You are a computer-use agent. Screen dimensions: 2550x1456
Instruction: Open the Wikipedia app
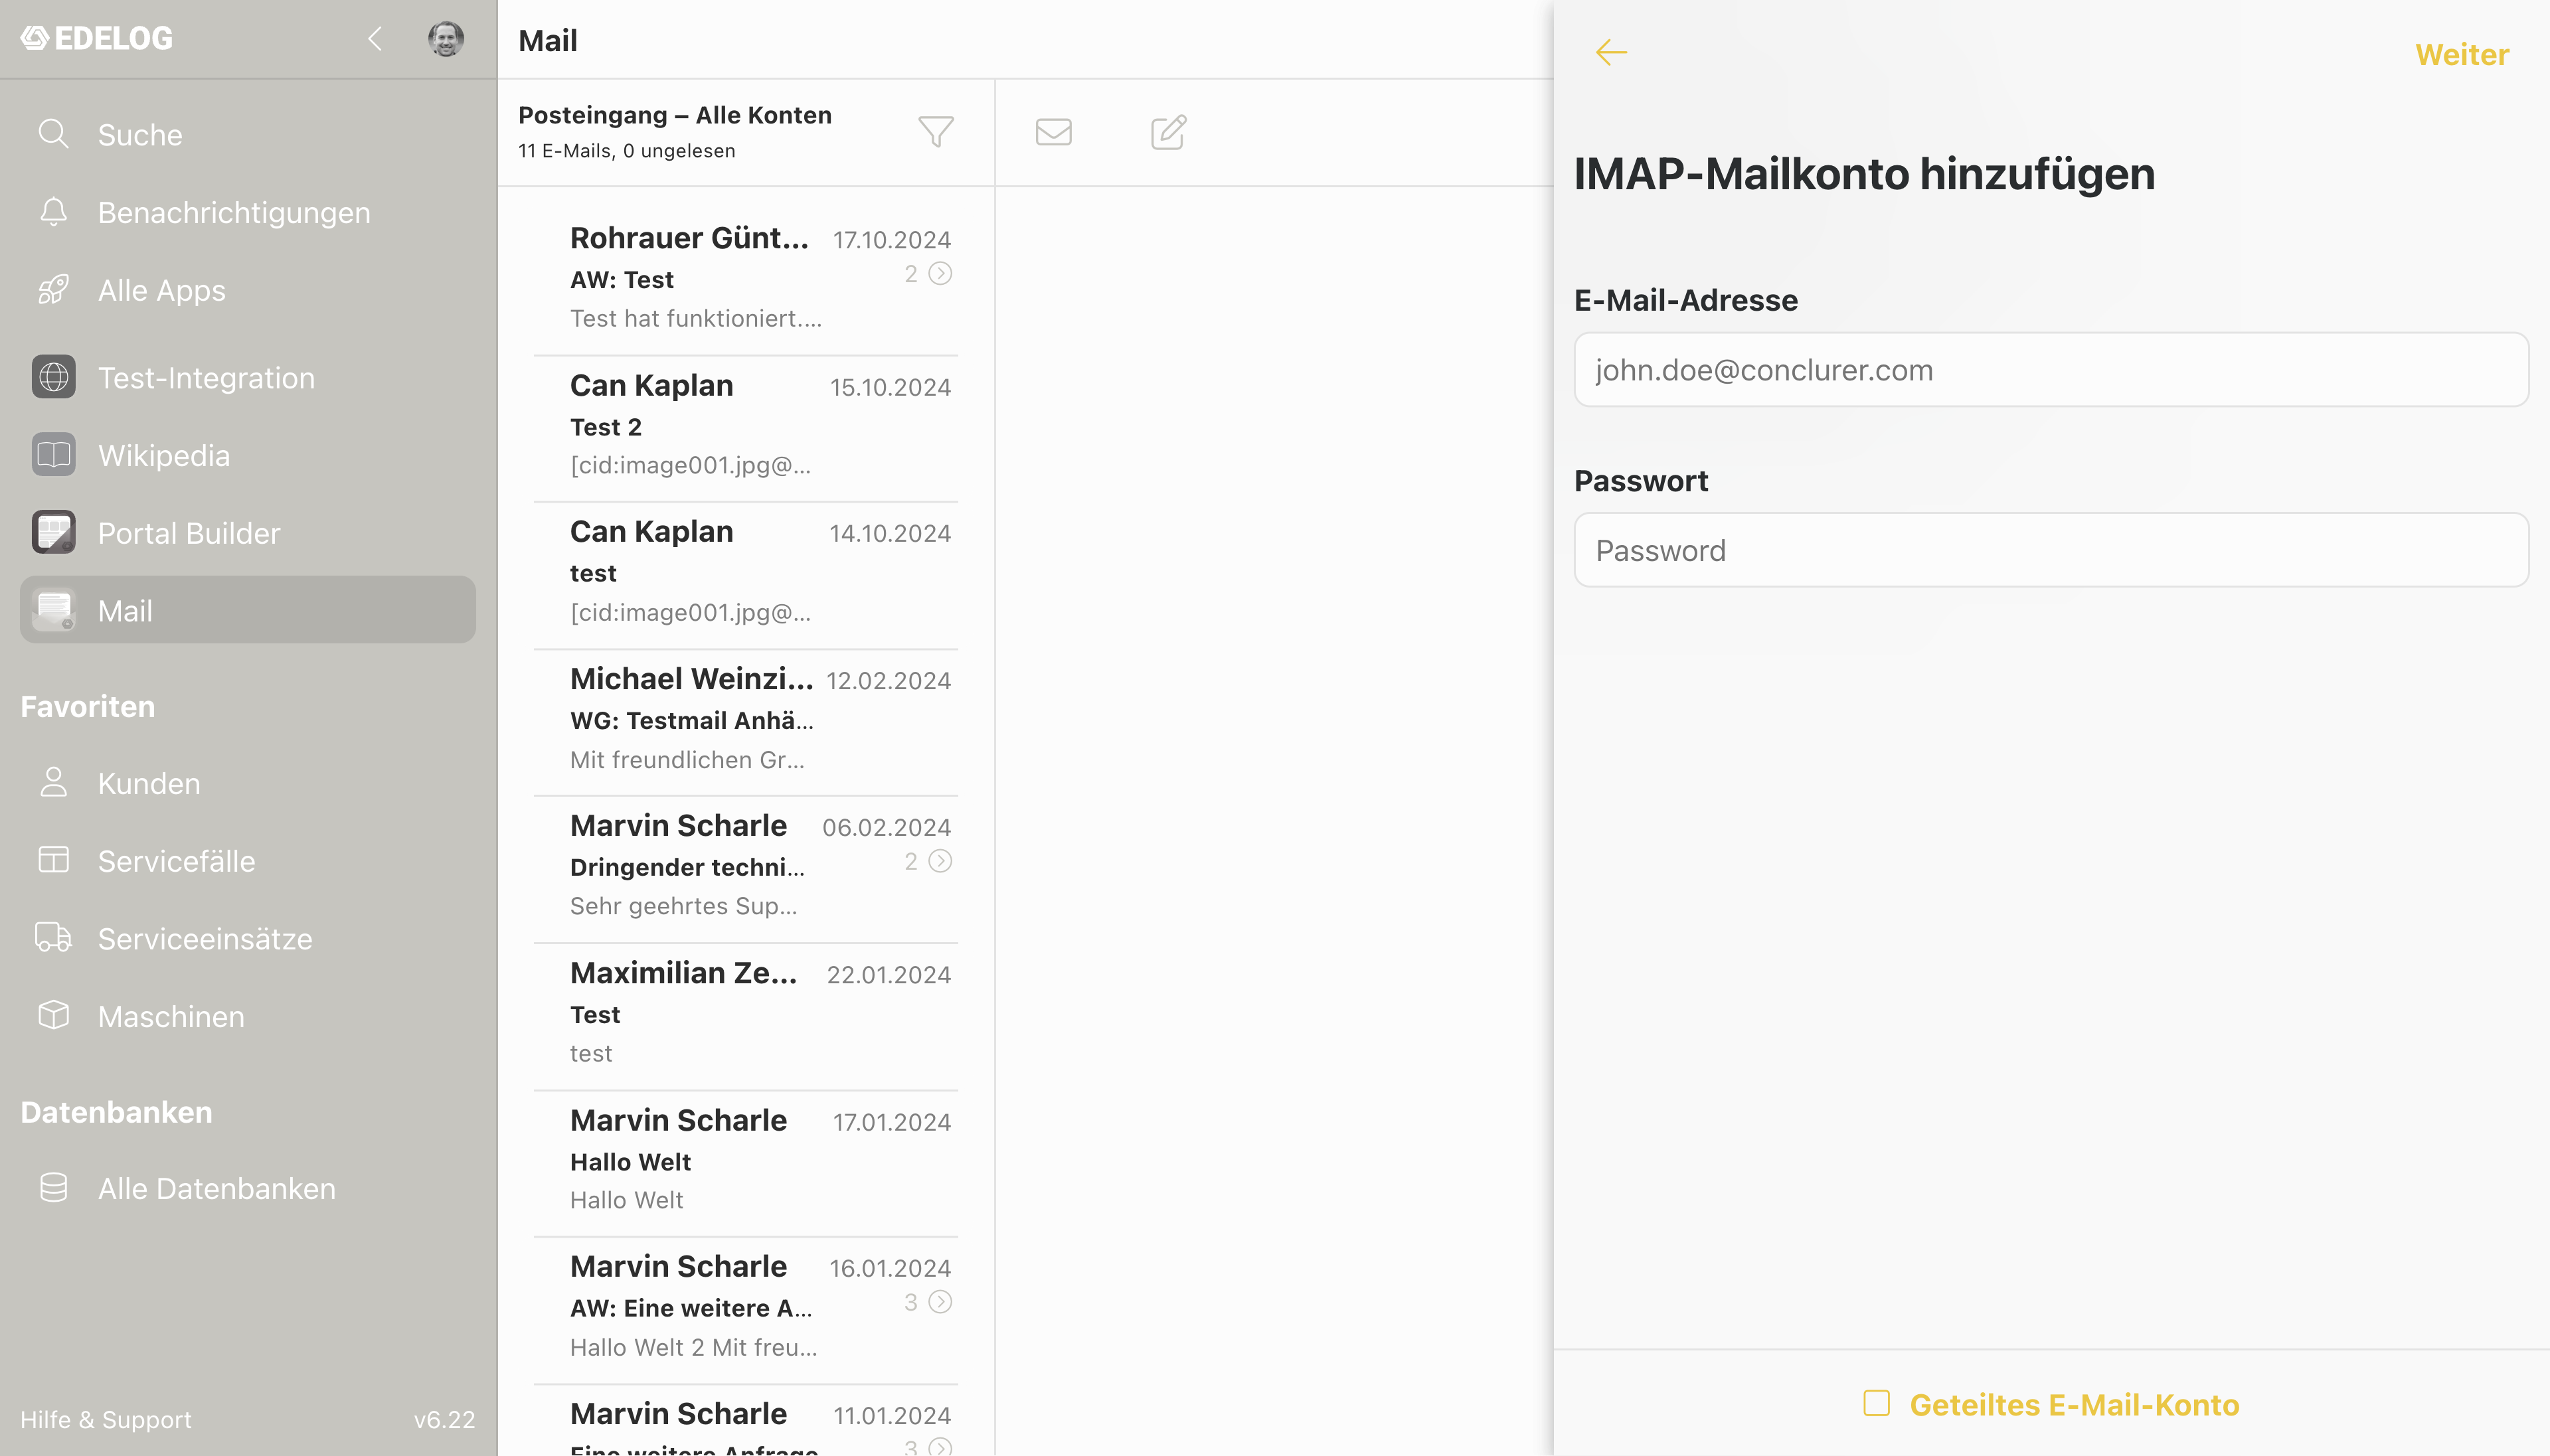pos(247,455)
